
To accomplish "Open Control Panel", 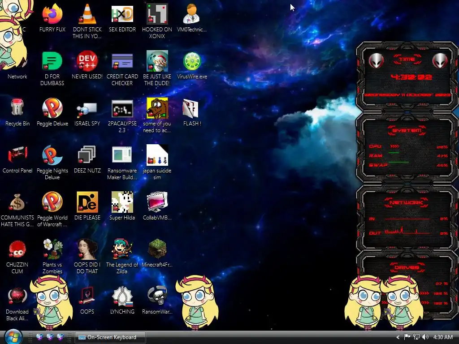I will click(17, 155).
